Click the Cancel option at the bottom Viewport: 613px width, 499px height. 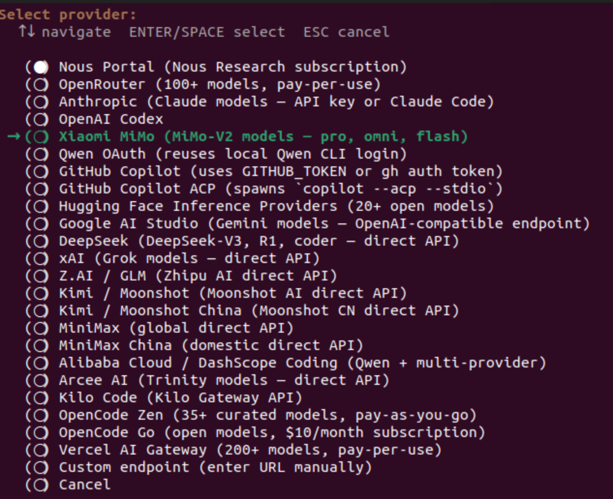click(x=84, y=485)
